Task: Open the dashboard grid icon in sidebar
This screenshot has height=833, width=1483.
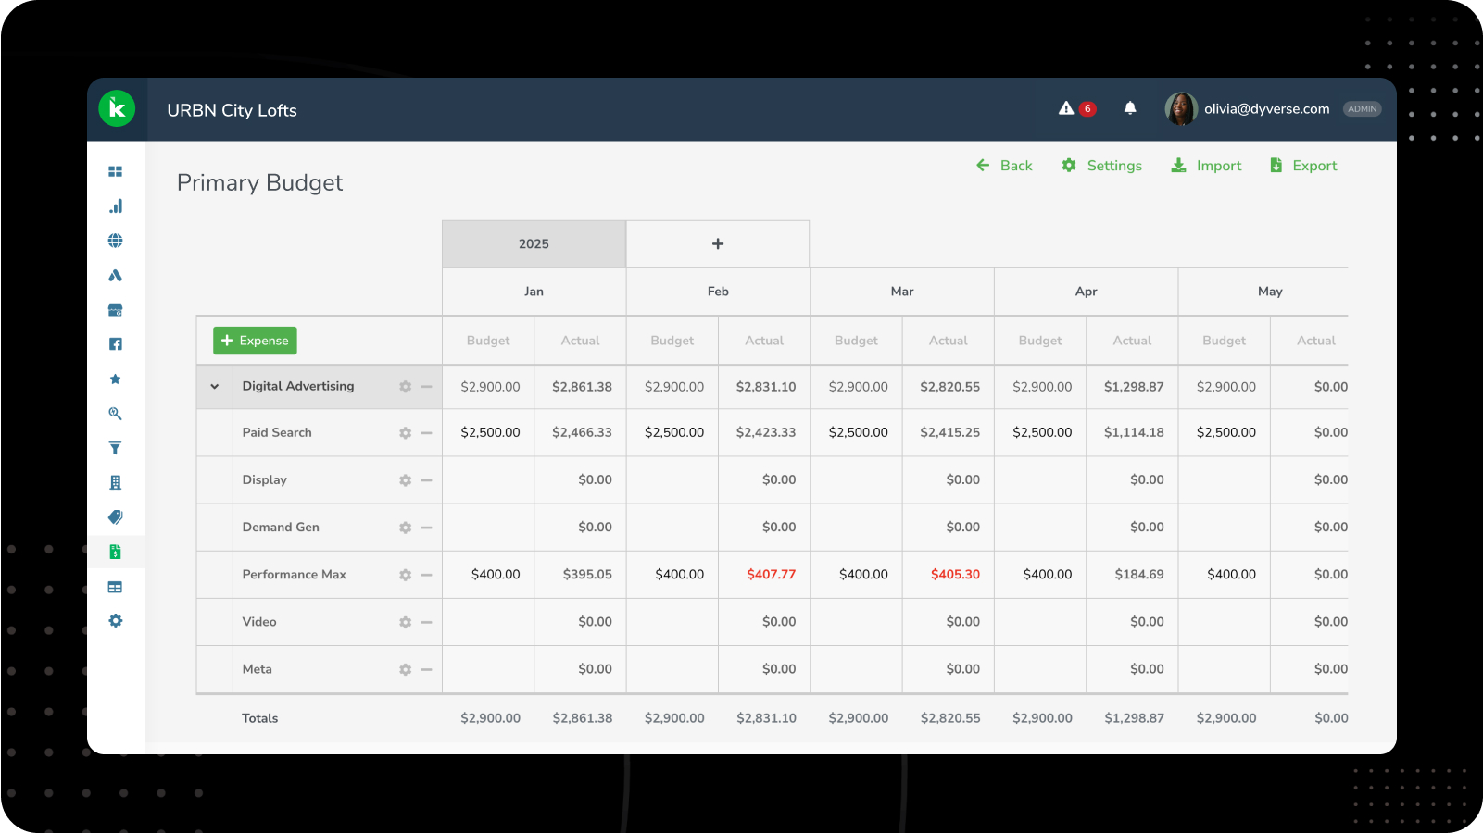Action: pos(115,170)
